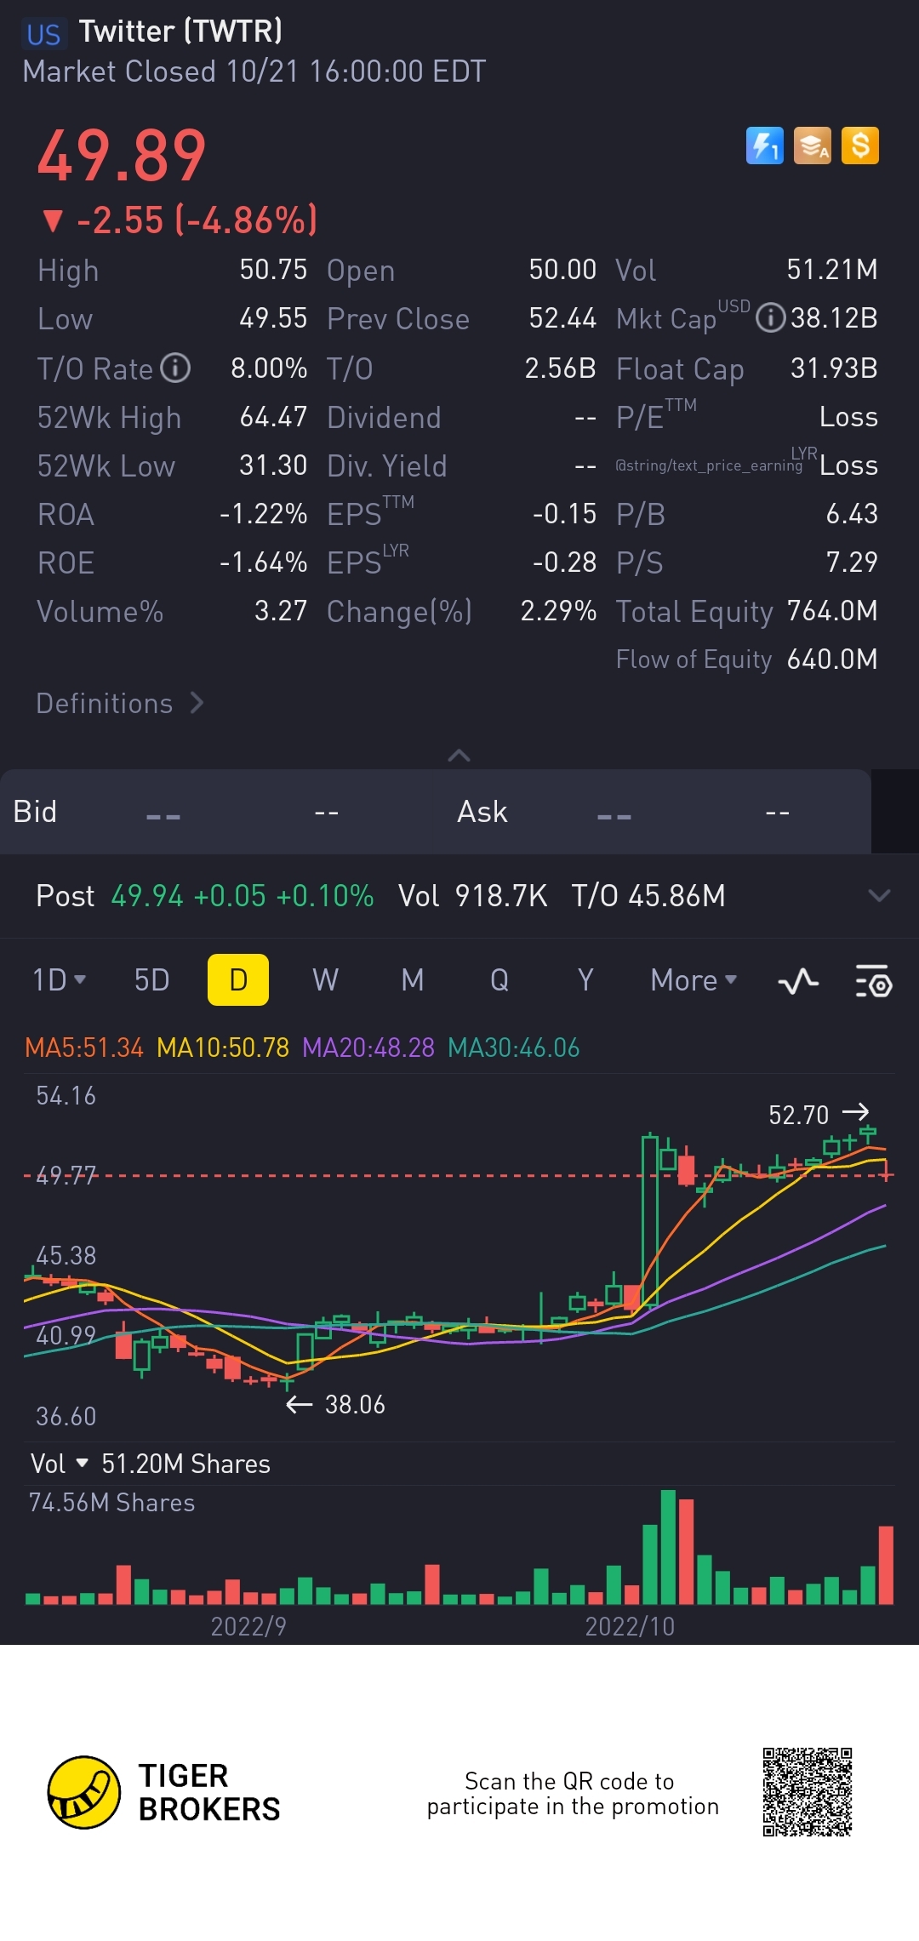Open the More timeframes dropdown
Image resolution: width=919 pixels, height=1941 pixels.
pos(694,980)
